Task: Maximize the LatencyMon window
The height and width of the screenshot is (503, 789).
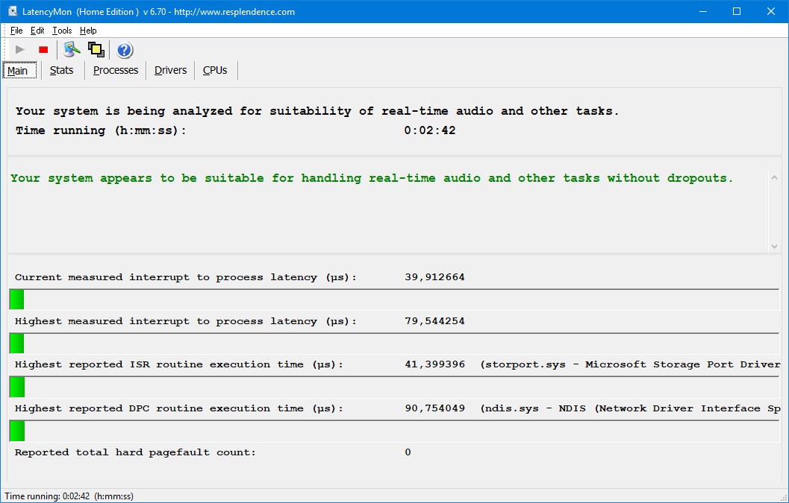Action: pyautogui.click(x=737, y=11)
